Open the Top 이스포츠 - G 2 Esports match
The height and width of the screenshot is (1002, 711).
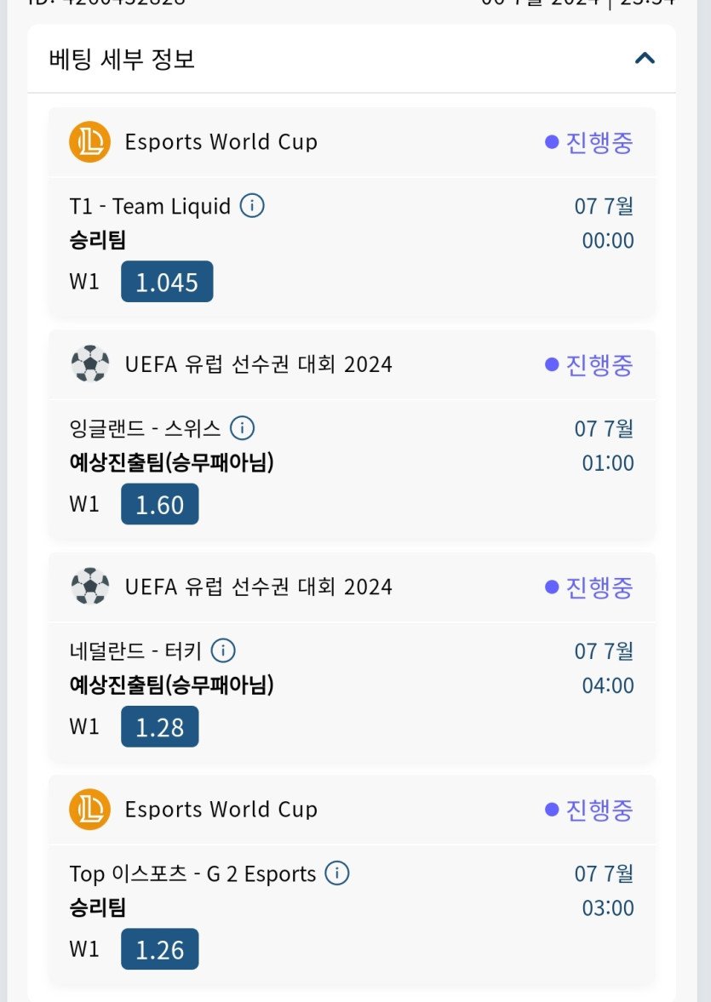click(x=192, y=873)
